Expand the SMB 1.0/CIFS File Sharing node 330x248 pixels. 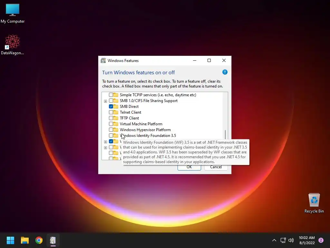[105, 101]
